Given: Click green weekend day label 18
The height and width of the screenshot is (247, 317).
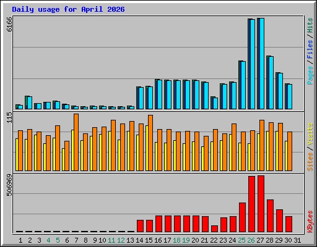Looking at the screenshot, I should click(x=176, y=240).
